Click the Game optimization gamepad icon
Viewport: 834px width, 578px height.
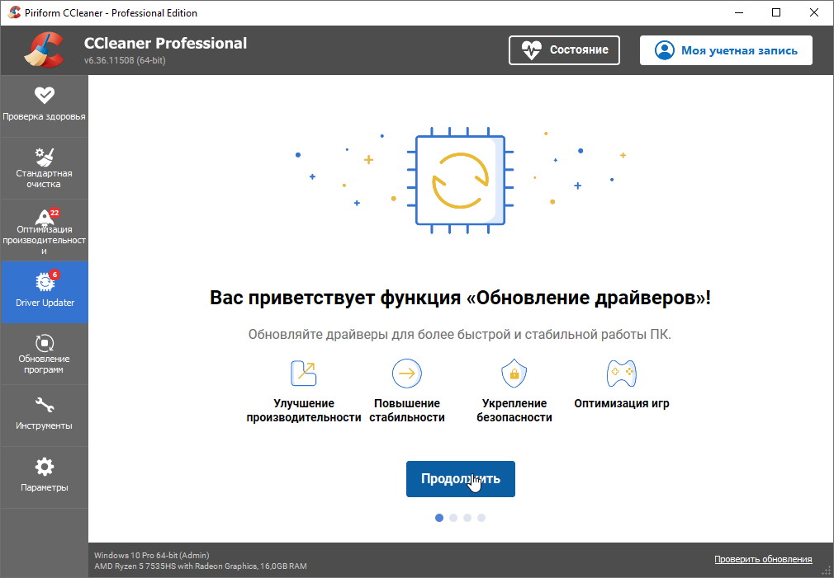pyautogui.click(x=621, y=373)
